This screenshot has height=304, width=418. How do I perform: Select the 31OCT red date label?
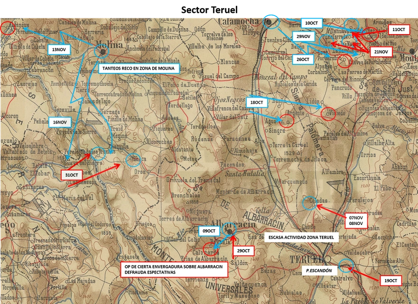click(72, 175)
